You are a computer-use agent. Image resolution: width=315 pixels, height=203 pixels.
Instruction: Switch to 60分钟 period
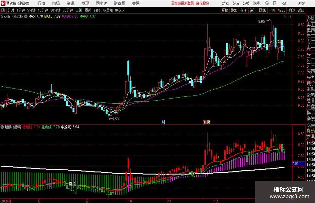(68, 10)
